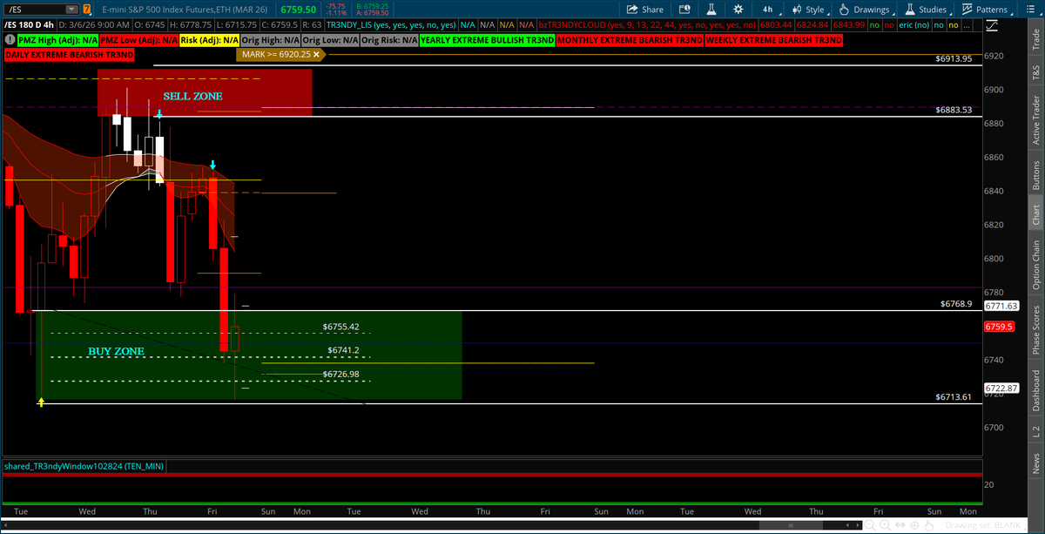The height and width of the screenshot is (534, 1045).
Task: Click the Orig Risk: N/A label
Action: tap(388, 40)
